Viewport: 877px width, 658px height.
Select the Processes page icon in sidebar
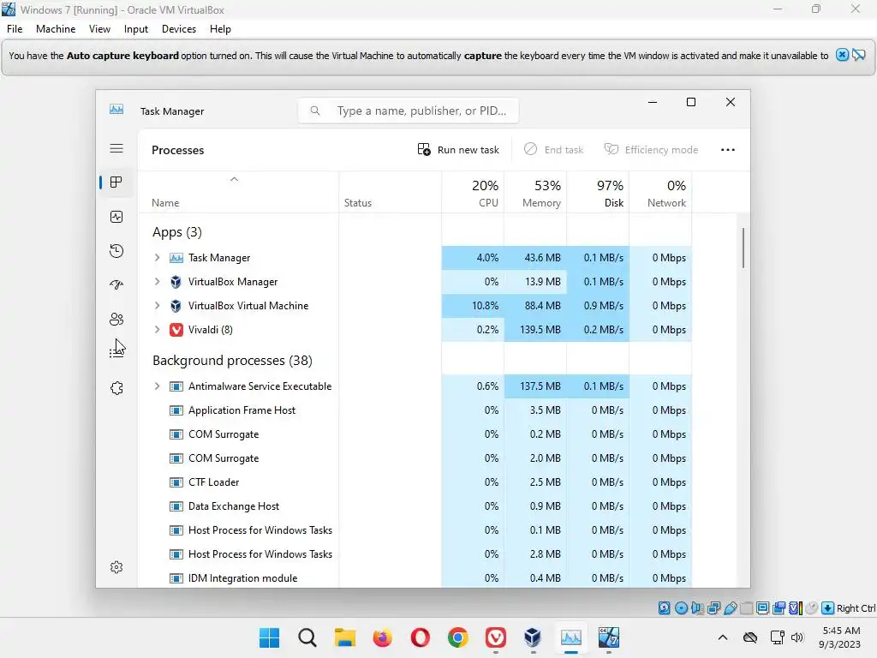(116, 182)
